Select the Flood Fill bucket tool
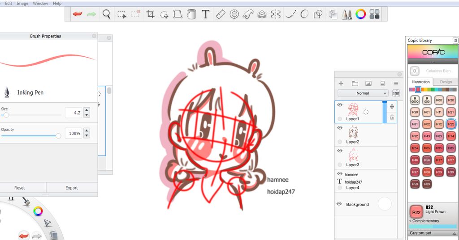459x240 pixels. coord(191,14)
